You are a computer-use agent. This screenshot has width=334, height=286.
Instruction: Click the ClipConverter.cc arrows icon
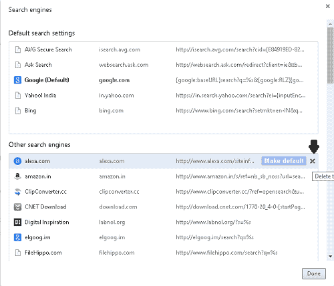click(x=17, y=192)
